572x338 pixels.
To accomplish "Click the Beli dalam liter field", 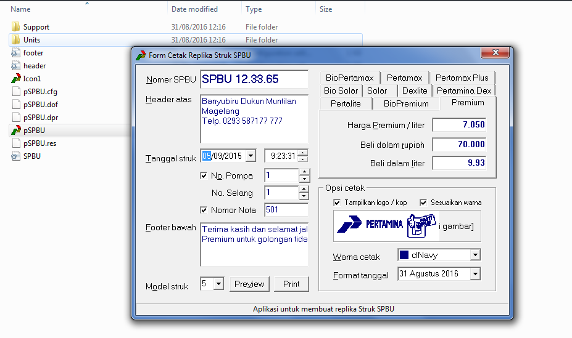I will [459, 163].
